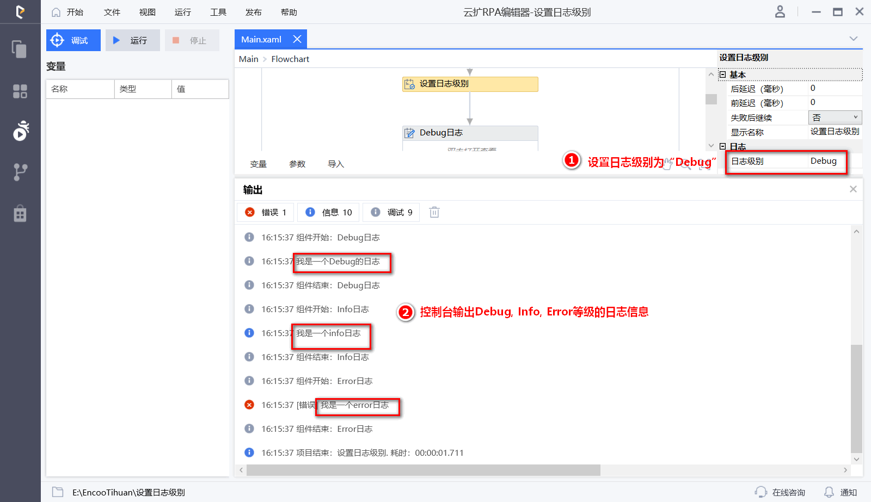Open the 视图 menu
Image resolution: width=871 pixels, height=502 pixels.
click(148, 12)
